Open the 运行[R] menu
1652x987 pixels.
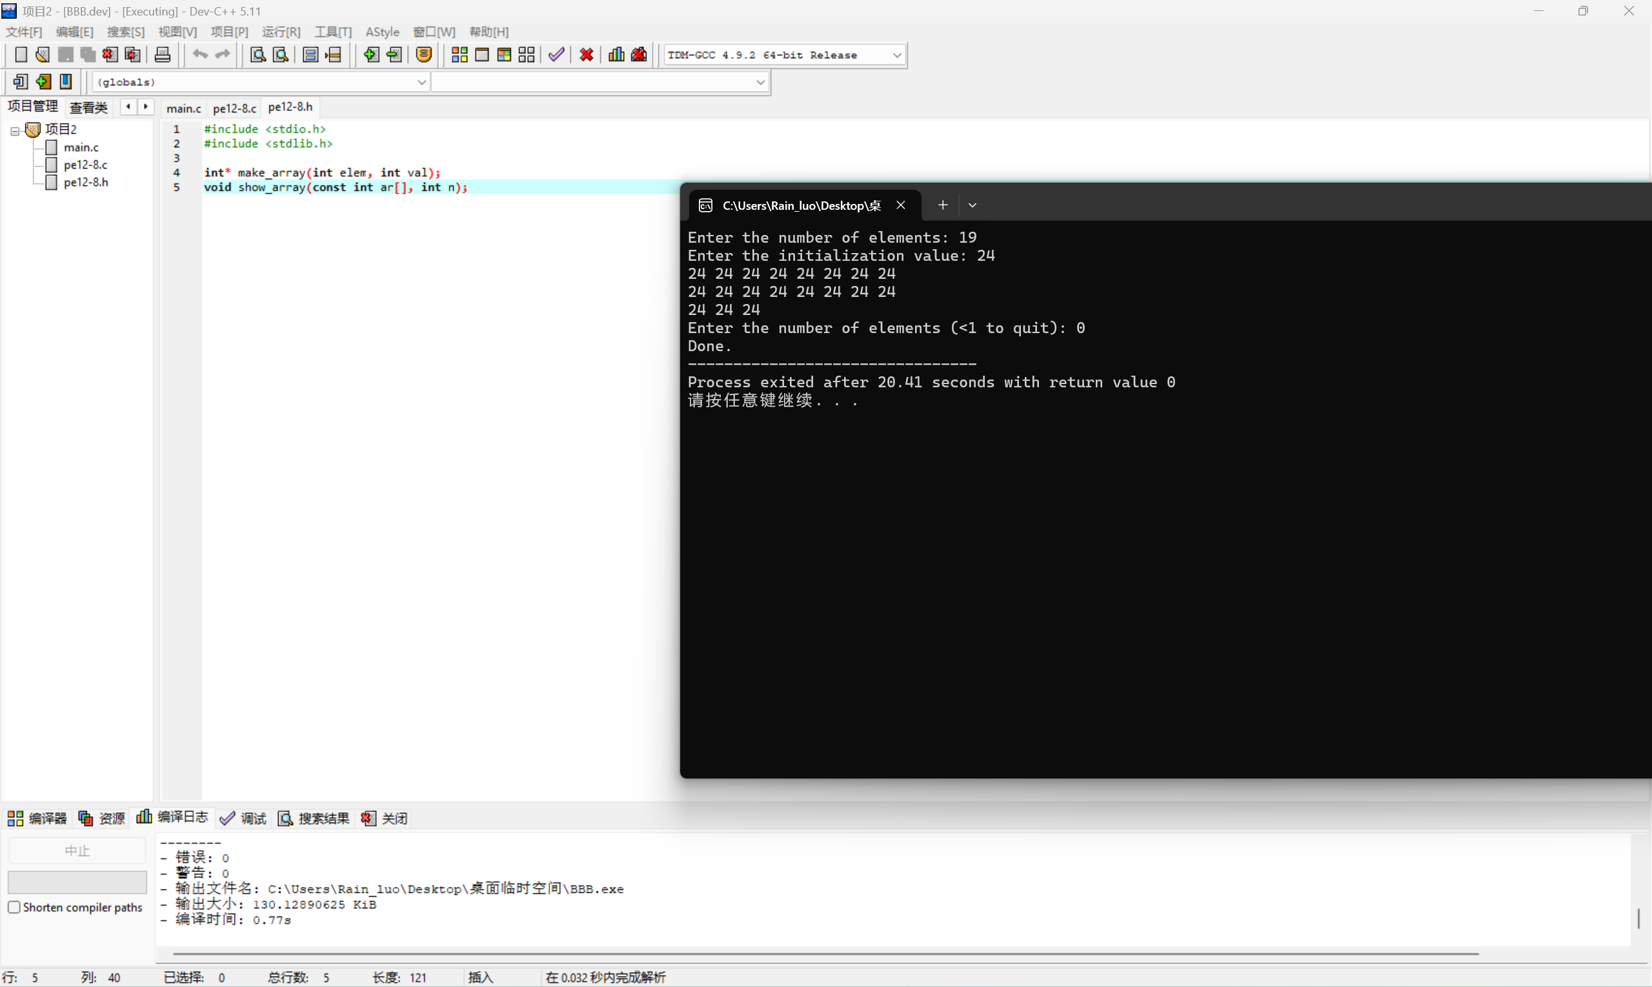[x=281, y=32]
